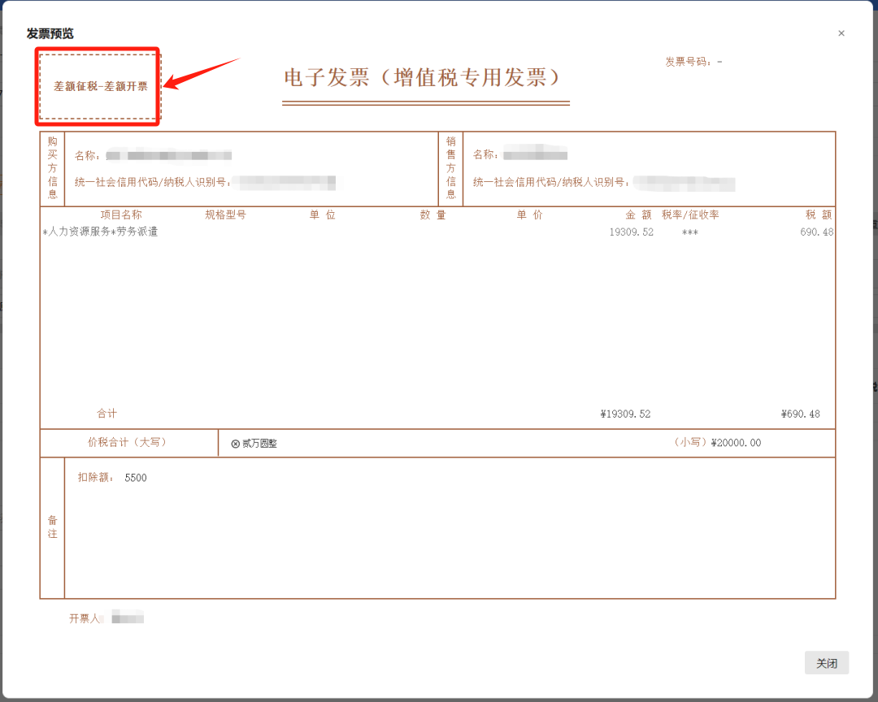Select the 发票预览 dialog title
The image size is (878, 702).
[50, 33]
